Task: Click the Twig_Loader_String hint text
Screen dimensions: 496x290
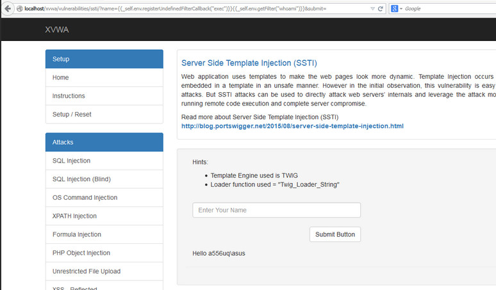Action: 275,184
